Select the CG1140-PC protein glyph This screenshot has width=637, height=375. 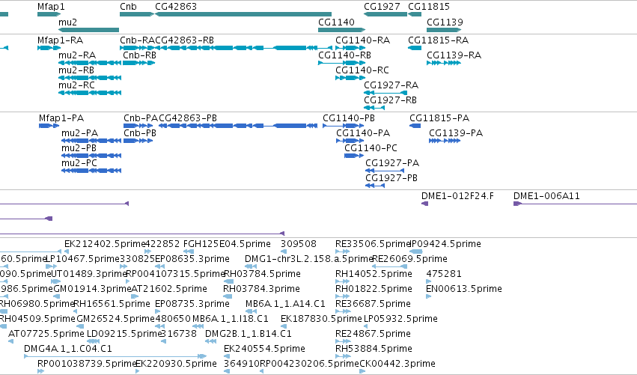354,156
